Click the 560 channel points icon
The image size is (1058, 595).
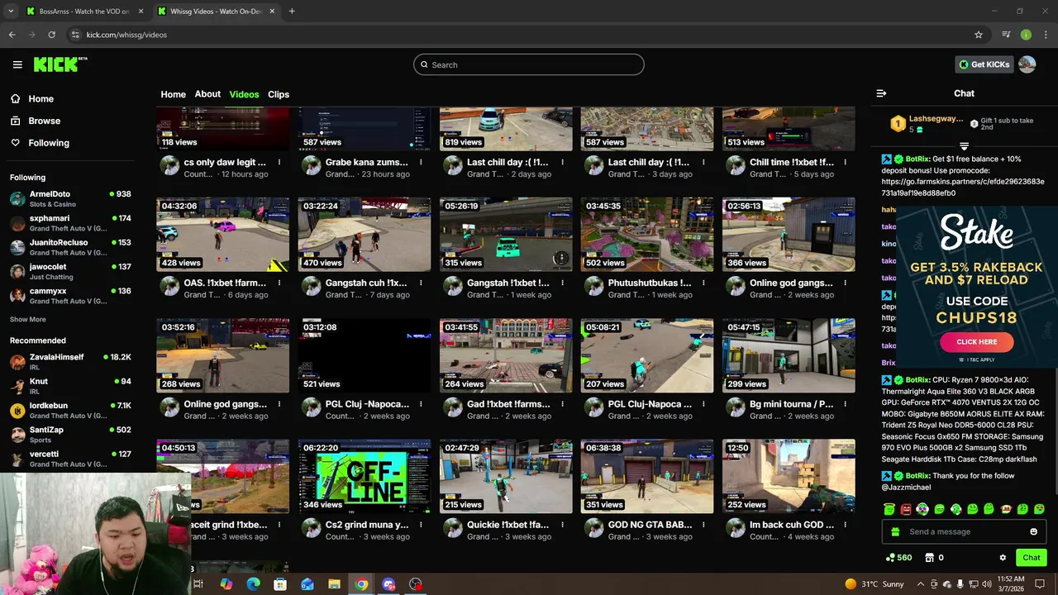click(x=889, y=558)
